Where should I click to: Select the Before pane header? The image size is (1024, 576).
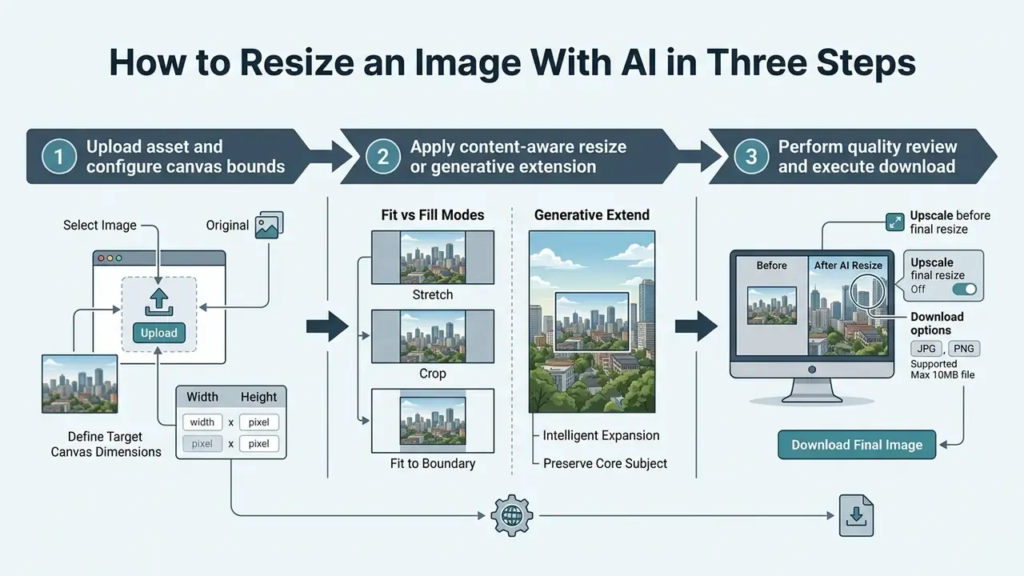[771, 266]
